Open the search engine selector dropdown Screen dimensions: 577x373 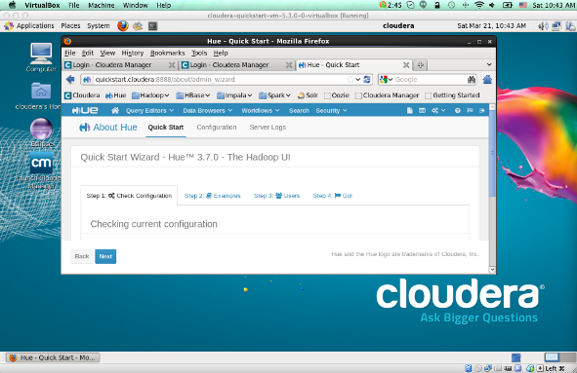click(x=387, y=79)
